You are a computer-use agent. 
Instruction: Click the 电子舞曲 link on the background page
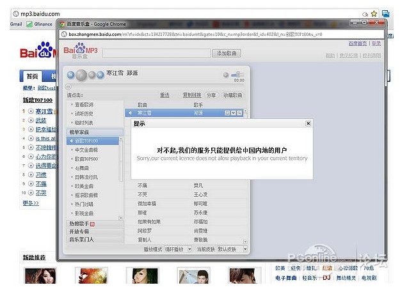pos(285,278)
